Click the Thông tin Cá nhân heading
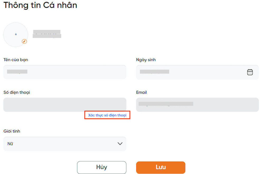This screenshot has height=174, width=264. pyautogui.click(x=40, y=5)
